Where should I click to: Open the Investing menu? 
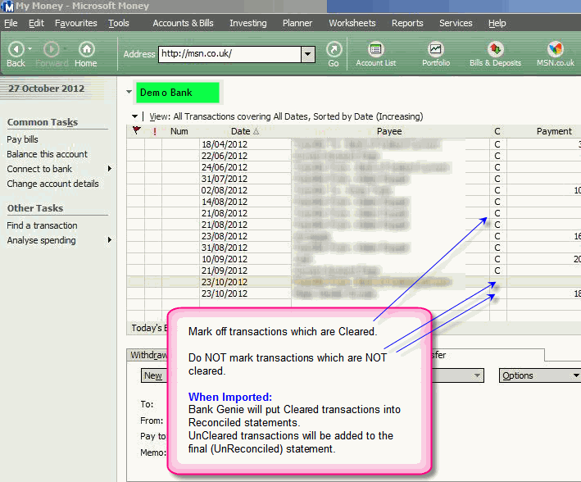248,23
